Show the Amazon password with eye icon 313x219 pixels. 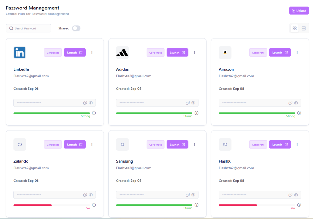point(296,103)
